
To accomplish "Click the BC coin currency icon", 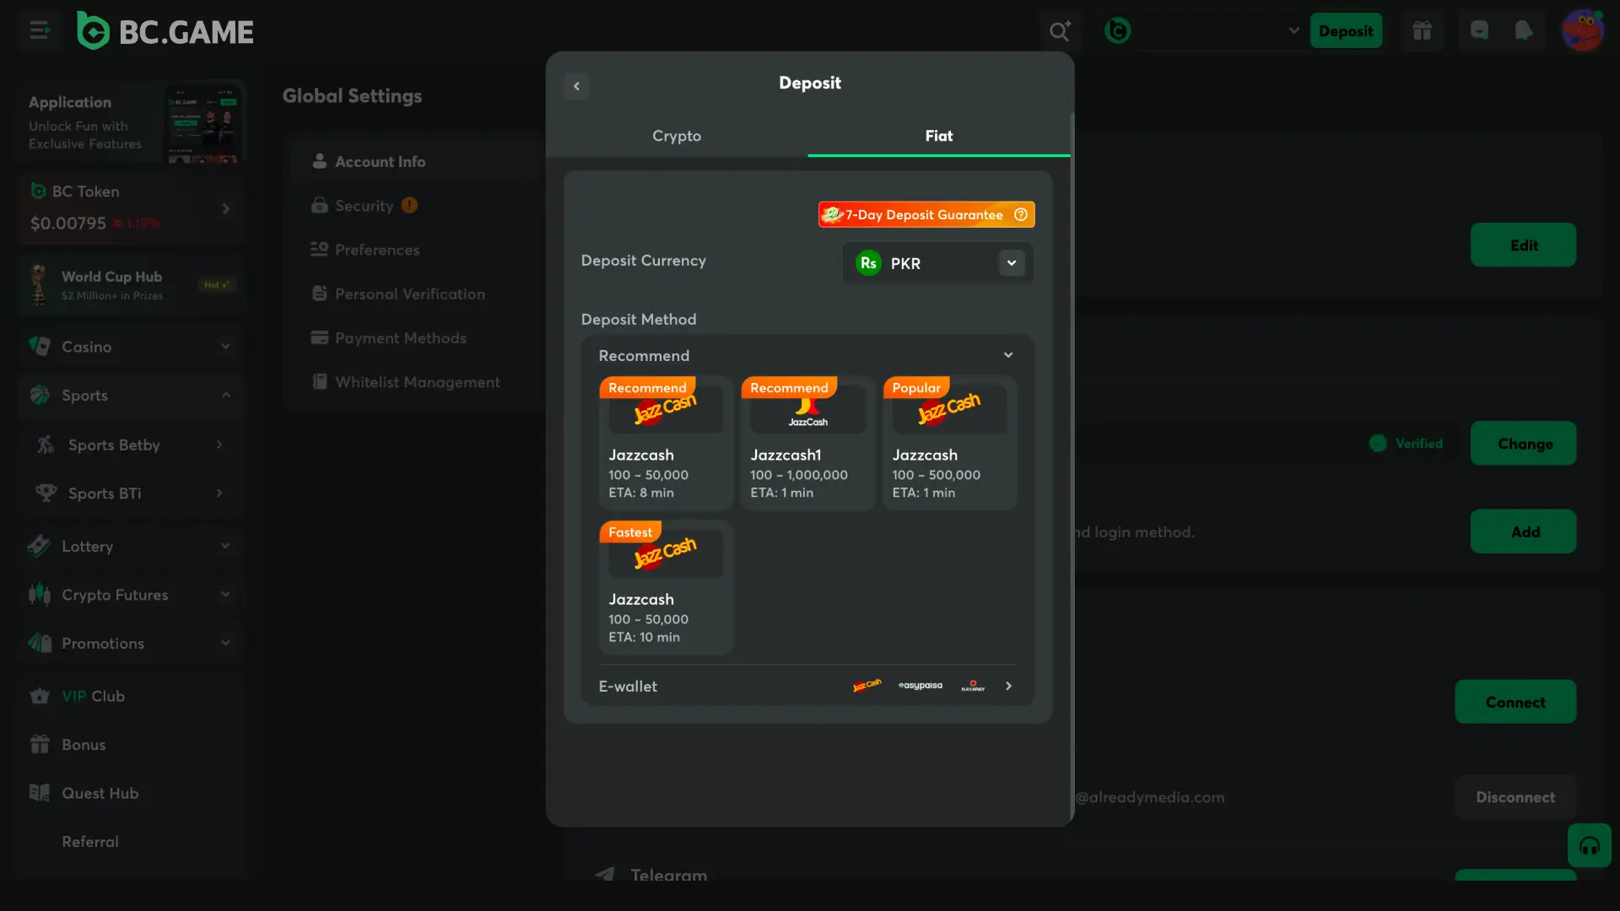I will pos(1118,31).
